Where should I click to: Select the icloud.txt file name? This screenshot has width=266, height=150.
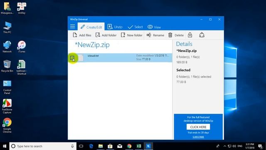pos(93,55)
